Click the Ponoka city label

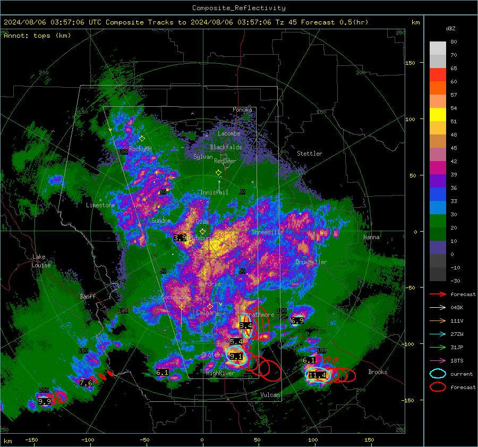tap(242, 109)
